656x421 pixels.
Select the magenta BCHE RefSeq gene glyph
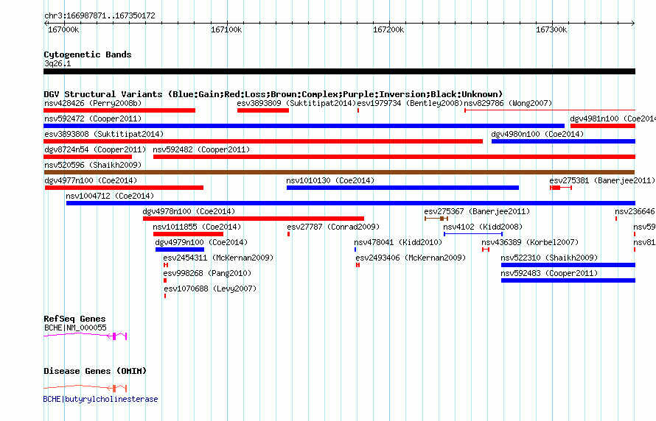pos(86,336)
